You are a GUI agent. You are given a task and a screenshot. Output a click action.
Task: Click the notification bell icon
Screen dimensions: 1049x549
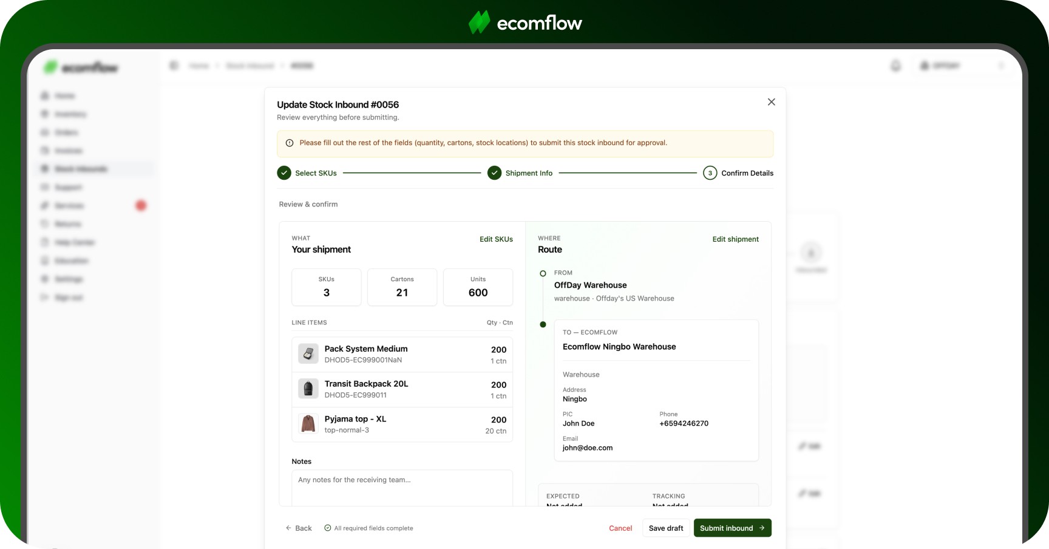[896, 66]
